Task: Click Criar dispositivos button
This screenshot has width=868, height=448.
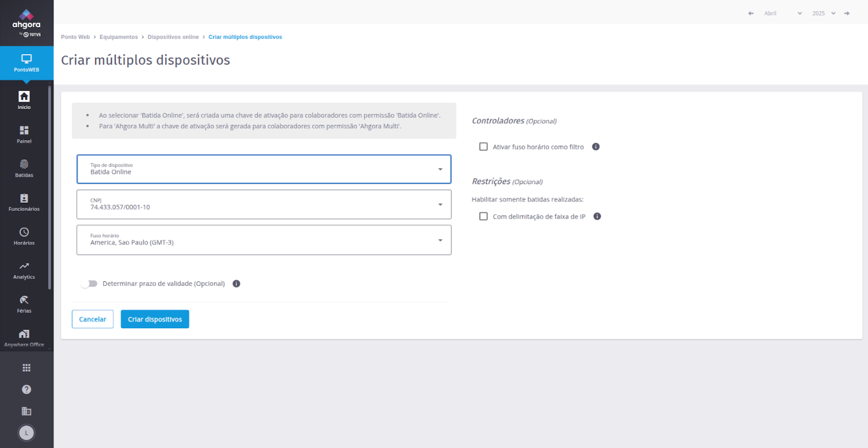Action: click(155, 319)
